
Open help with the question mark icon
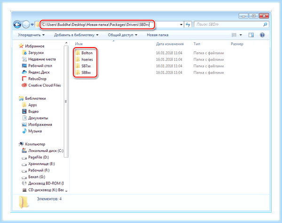[x=262, y=35]
